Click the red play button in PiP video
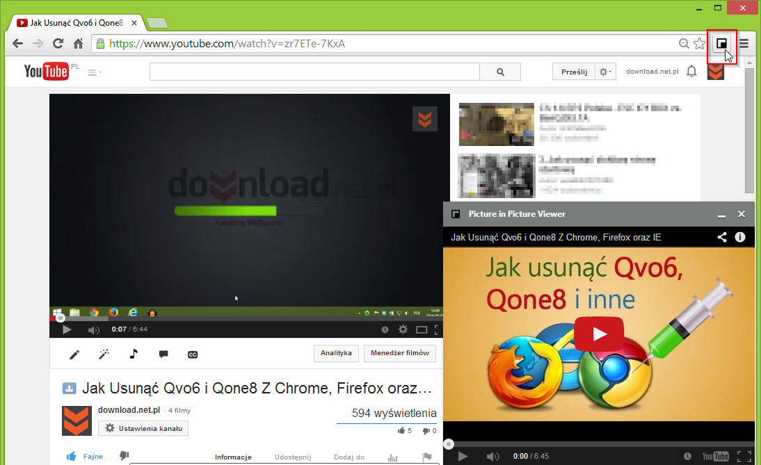 (x=599, y=334)
